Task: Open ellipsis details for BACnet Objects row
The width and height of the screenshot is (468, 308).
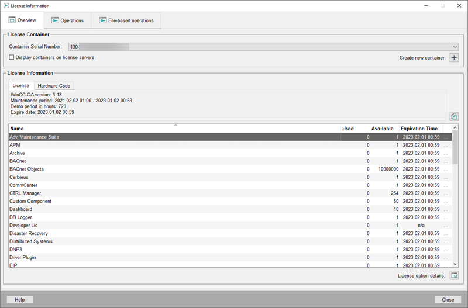Action: (x=446, y=169)
